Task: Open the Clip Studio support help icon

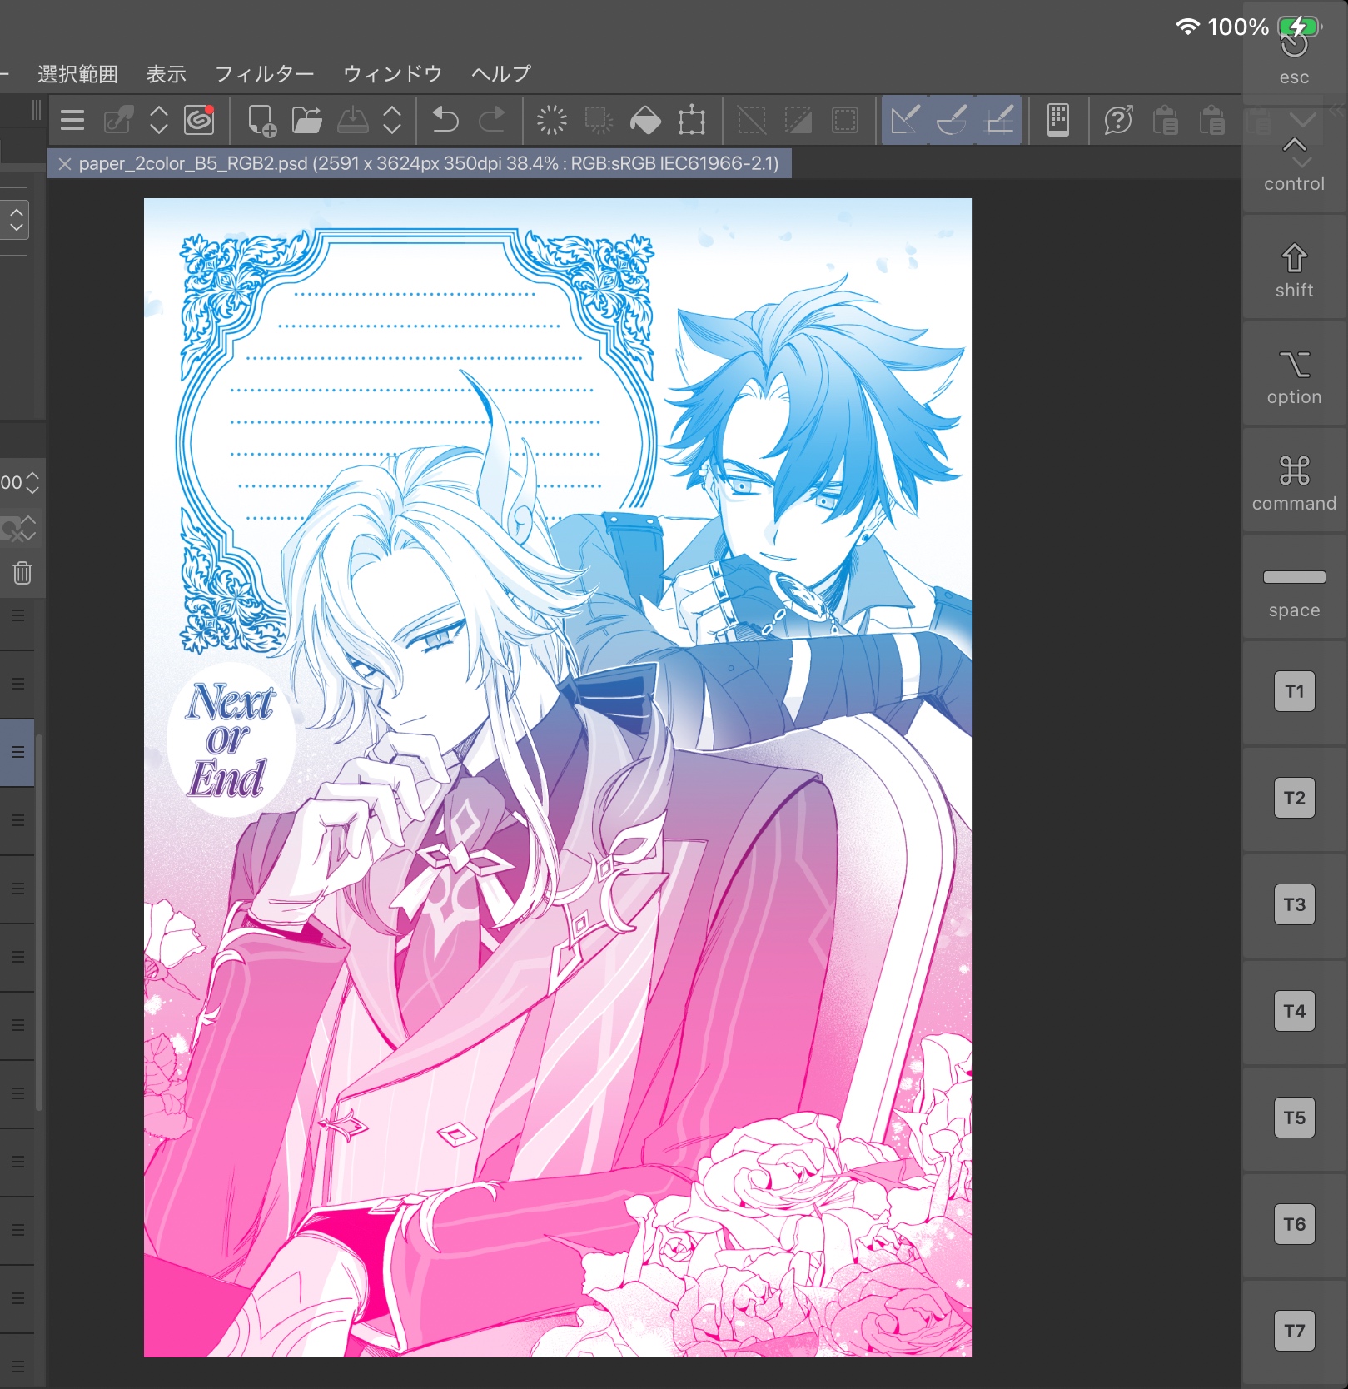Action: (x=1118, y=121)
